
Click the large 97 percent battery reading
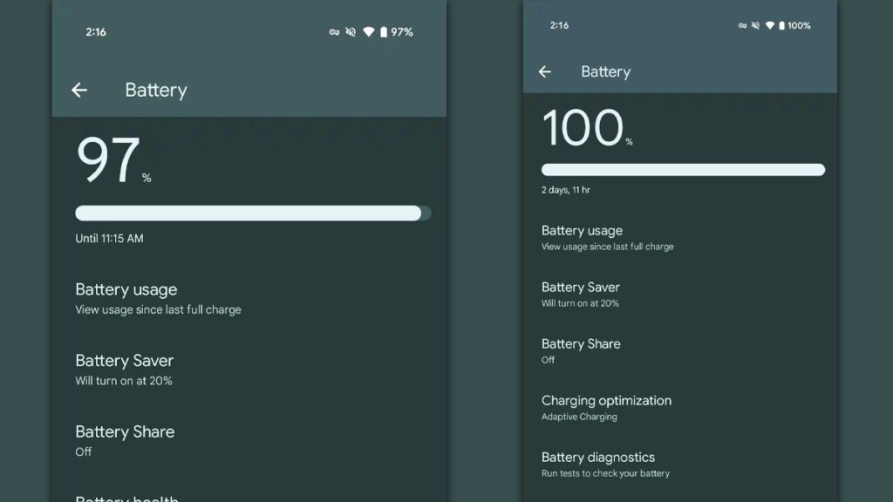pyautogui.click(x=111, y=160)
